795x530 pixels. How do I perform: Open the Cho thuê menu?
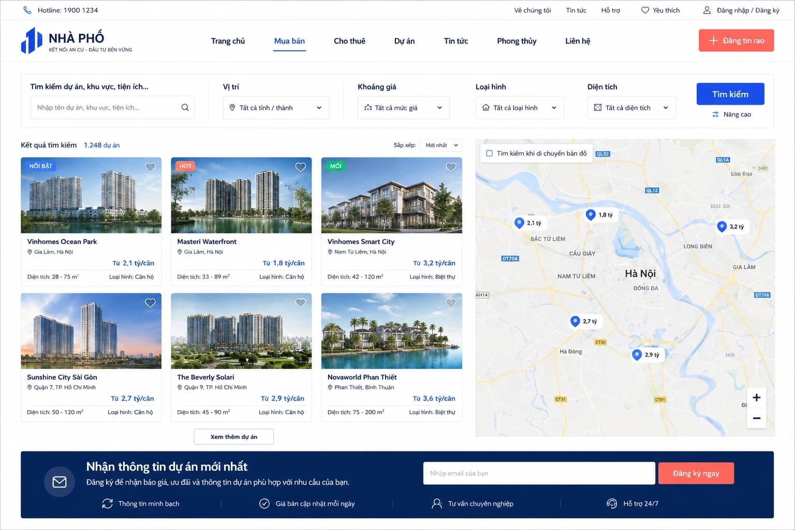[x=349, y=41]
